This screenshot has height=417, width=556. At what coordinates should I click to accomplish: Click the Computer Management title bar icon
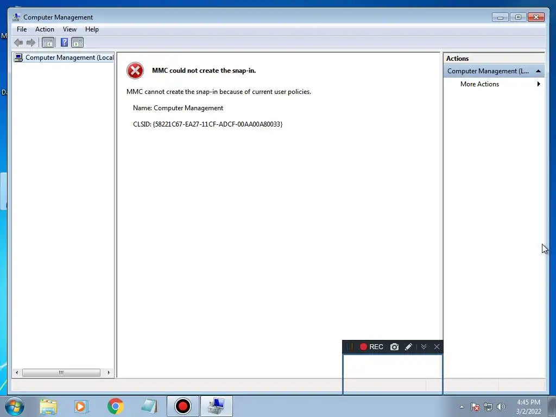(16, 17)
